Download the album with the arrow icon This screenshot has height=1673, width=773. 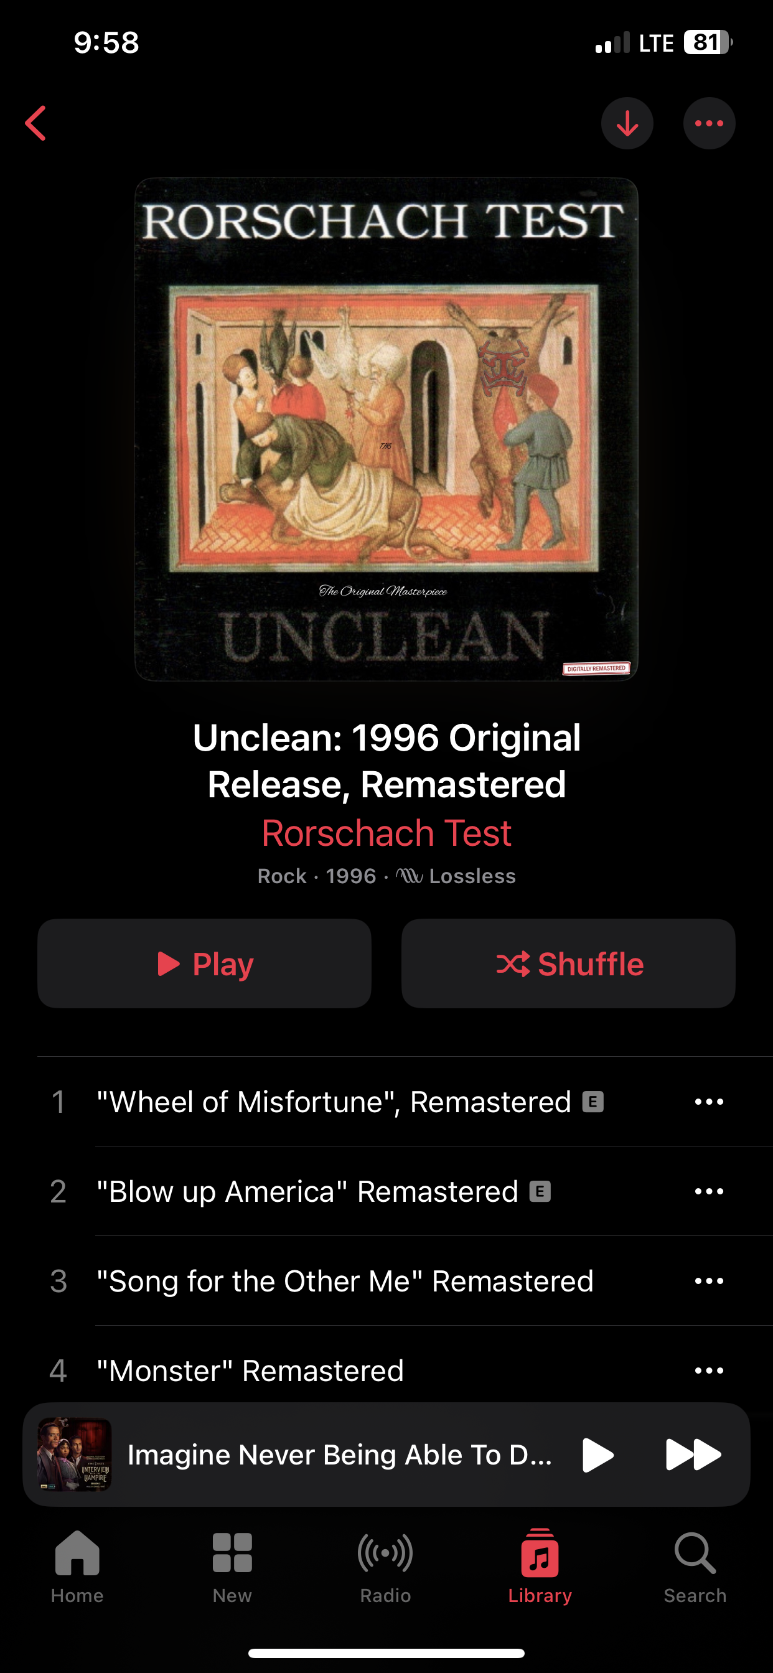[627, 123]
